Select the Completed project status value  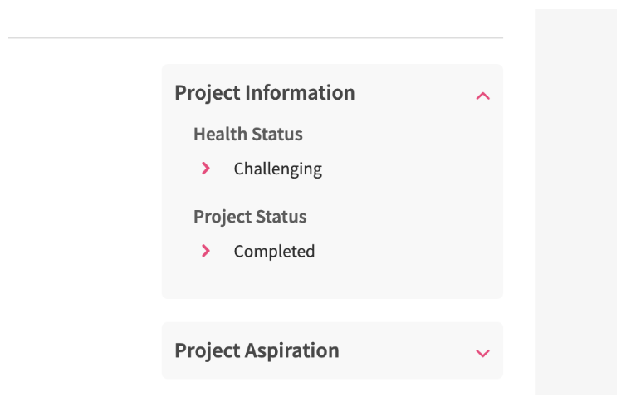click(274, 251)
